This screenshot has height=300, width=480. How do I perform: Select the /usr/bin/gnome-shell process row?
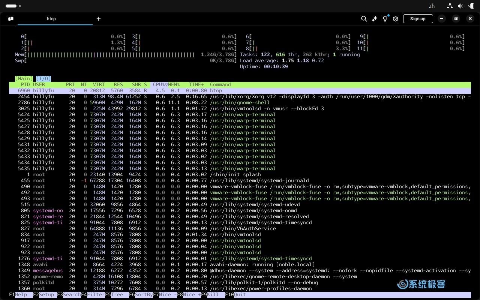click(240, 103)
